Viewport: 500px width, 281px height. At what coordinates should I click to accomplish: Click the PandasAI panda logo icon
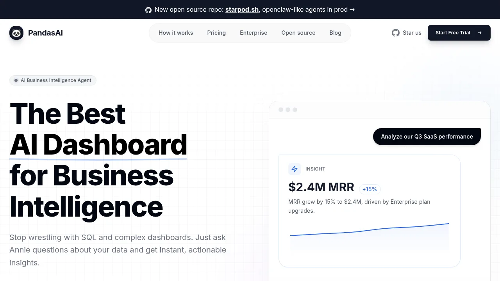[x=16, y=33]
